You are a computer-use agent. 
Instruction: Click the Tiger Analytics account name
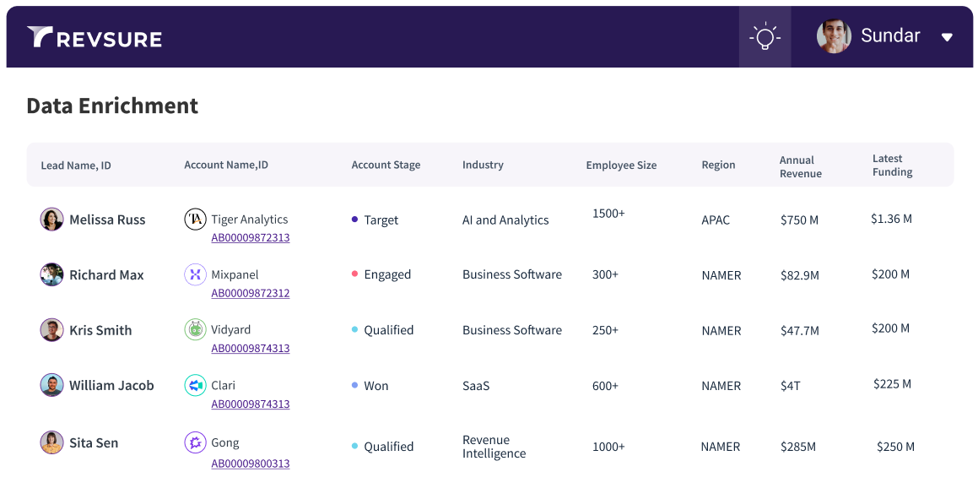click(250, 220)
